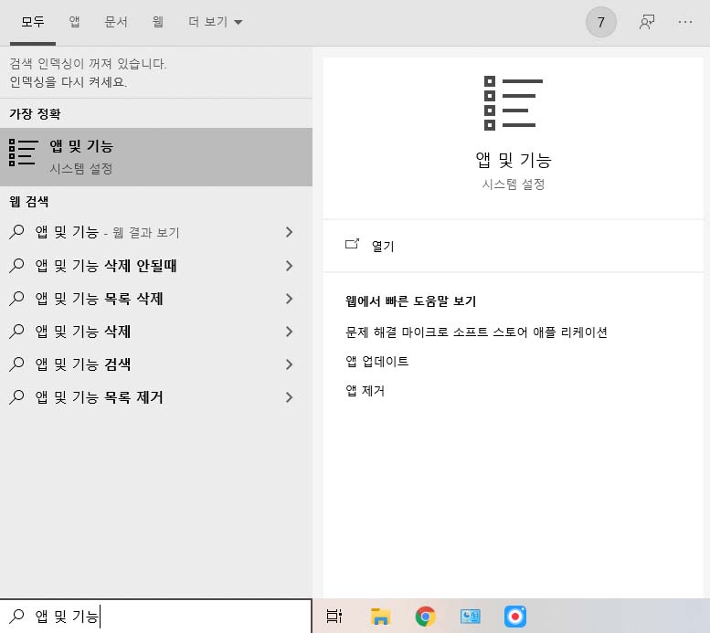Open the feedback person icon
The width and height of the screenshot is (710, 633).
point(647,22)
